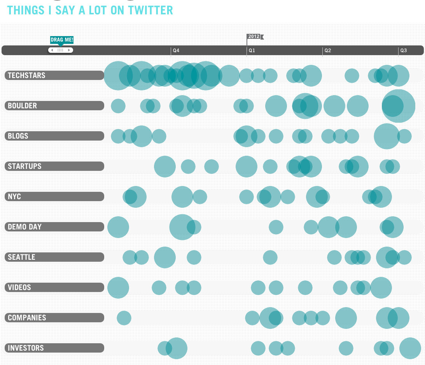The image size is (425, 365).
Task: Click the grip lines on the slider handle
Action: tap(60, 50)
